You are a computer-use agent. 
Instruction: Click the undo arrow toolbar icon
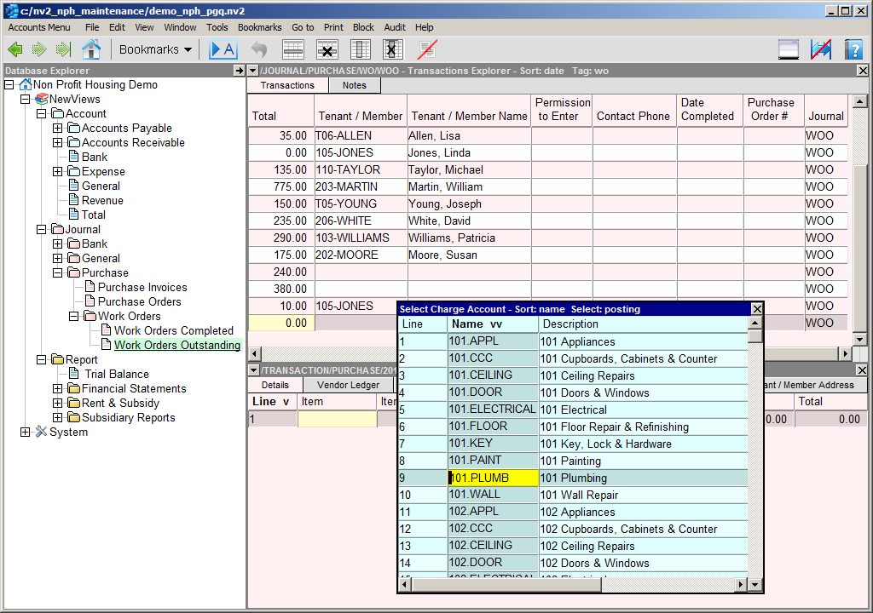pyautogui.click(x=259, y=49)
